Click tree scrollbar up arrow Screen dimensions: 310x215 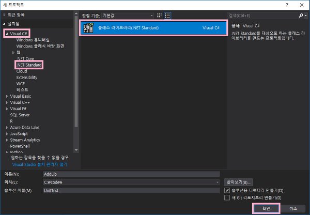coord(76,13)
